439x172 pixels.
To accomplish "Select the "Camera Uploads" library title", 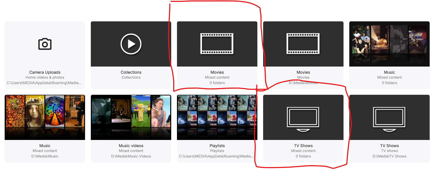I will [45, 72].
